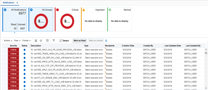This screenshot has width=208, height=90.
Task: Collapse tiles using small blue arrow under All Notifications
Action: click(14, 32)
